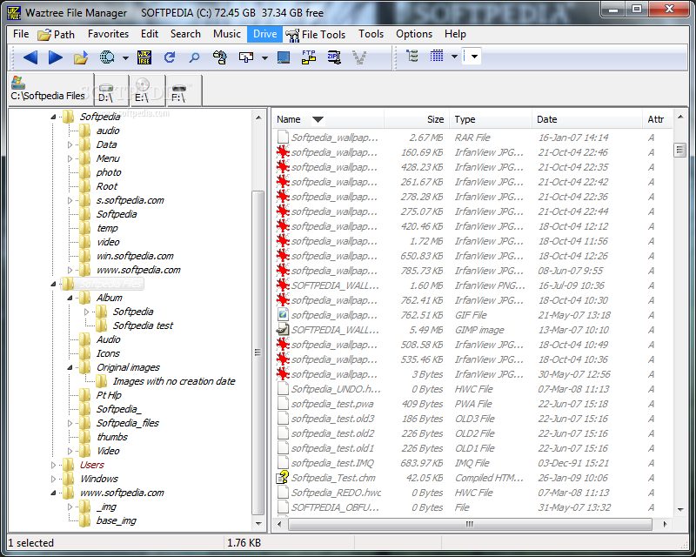Screen dimensions: 696x557
Task: Sort files by the Type column header
Action: pyautogui.click(x=491, y=119)
